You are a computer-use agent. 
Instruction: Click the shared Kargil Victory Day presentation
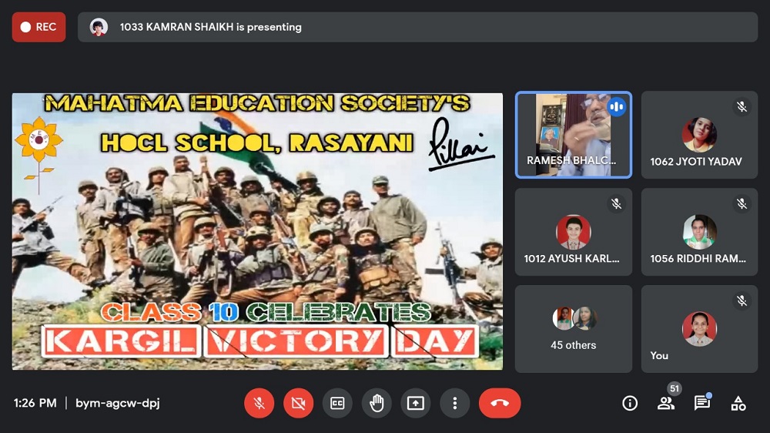[257, 231]
